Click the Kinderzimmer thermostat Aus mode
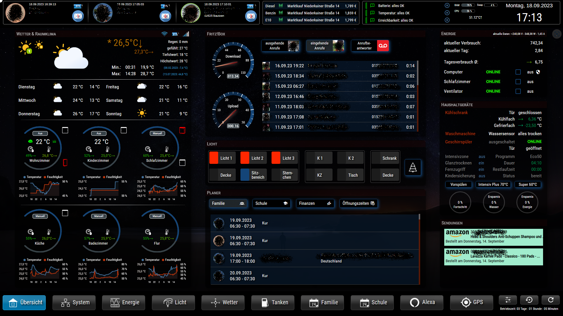Viewport: 563px width, 316px height. [x=99, y=133]
